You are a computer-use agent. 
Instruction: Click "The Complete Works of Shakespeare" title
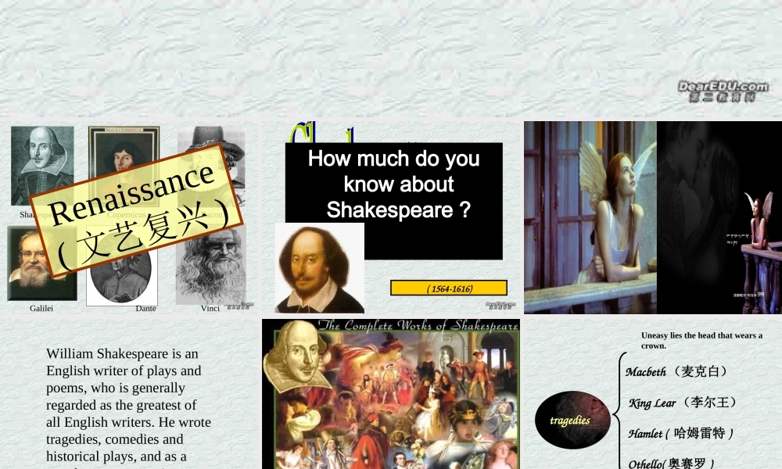pyautogui.click(x=418, y=325)
